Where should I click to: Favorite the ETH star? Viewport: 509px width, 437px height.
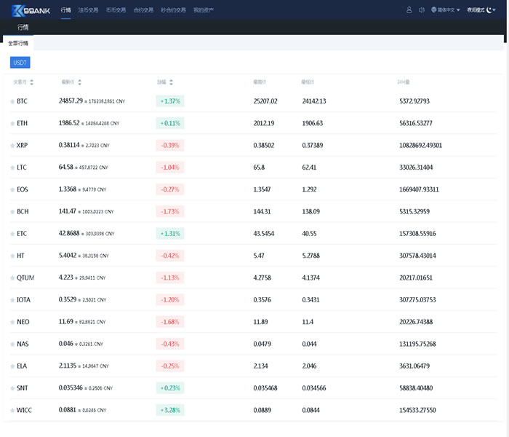12,124
